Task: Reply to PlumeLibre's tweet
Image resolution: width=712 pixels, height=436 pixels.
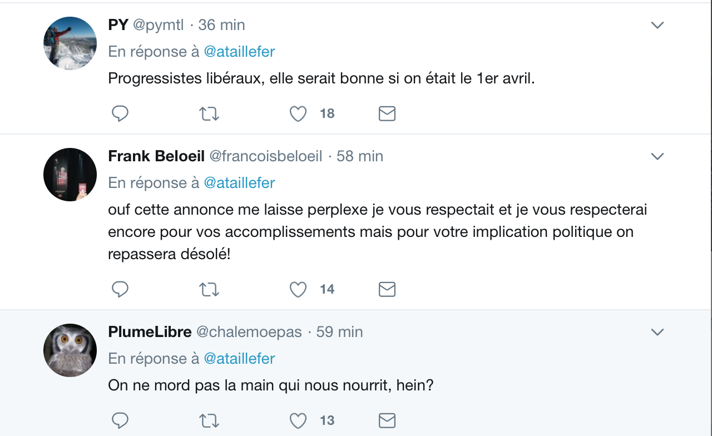Action: (120, 420)
